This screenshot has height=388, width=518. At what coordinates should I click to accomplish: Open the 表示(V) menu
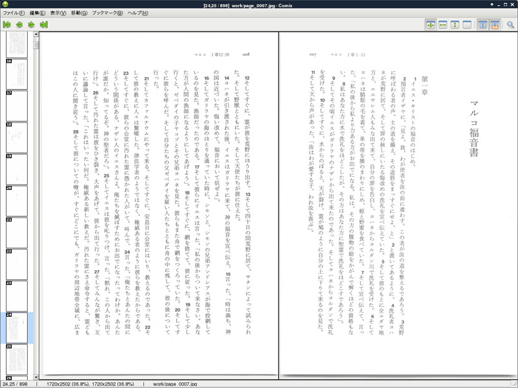click(x=58, y=13)
